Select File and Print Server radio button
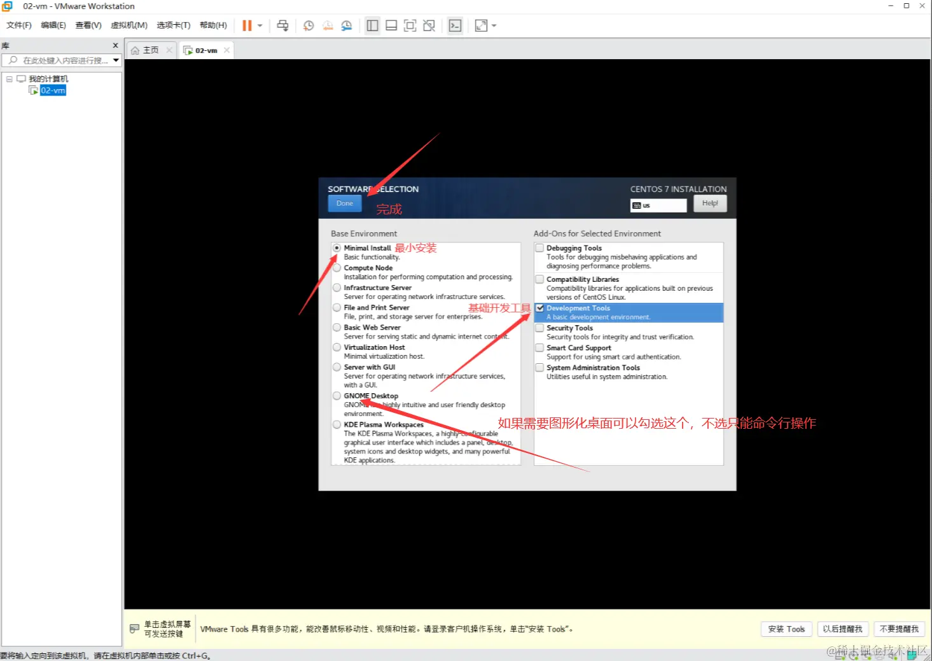 pos(337,307)
